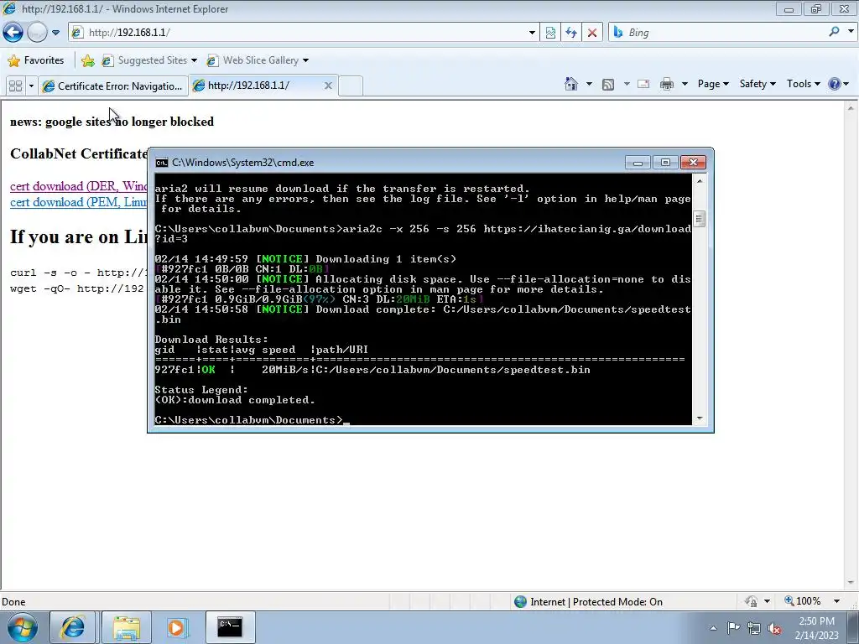The height and width of the screenshot is (644, 859).
Task: Expand the zoom level dropdown arrow
Action: [x=836, y=601]
